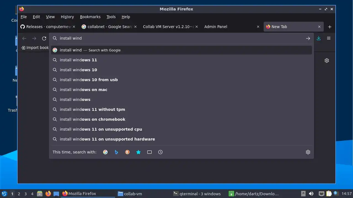The height and width of the screenshot is (198, 353).
Task: Open the update notifier tray icon
Action: [x=336, y=194]
